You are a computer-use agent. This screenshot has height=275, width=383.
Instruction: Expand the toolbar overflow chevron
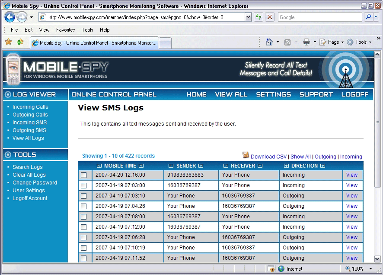point(378,39)
